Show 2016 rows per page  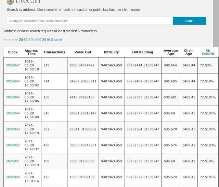pos(46,40)
